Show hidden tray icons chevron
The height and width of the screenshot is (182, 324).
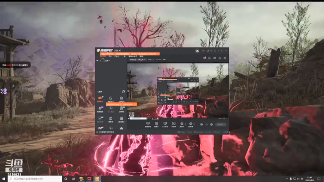287,179
